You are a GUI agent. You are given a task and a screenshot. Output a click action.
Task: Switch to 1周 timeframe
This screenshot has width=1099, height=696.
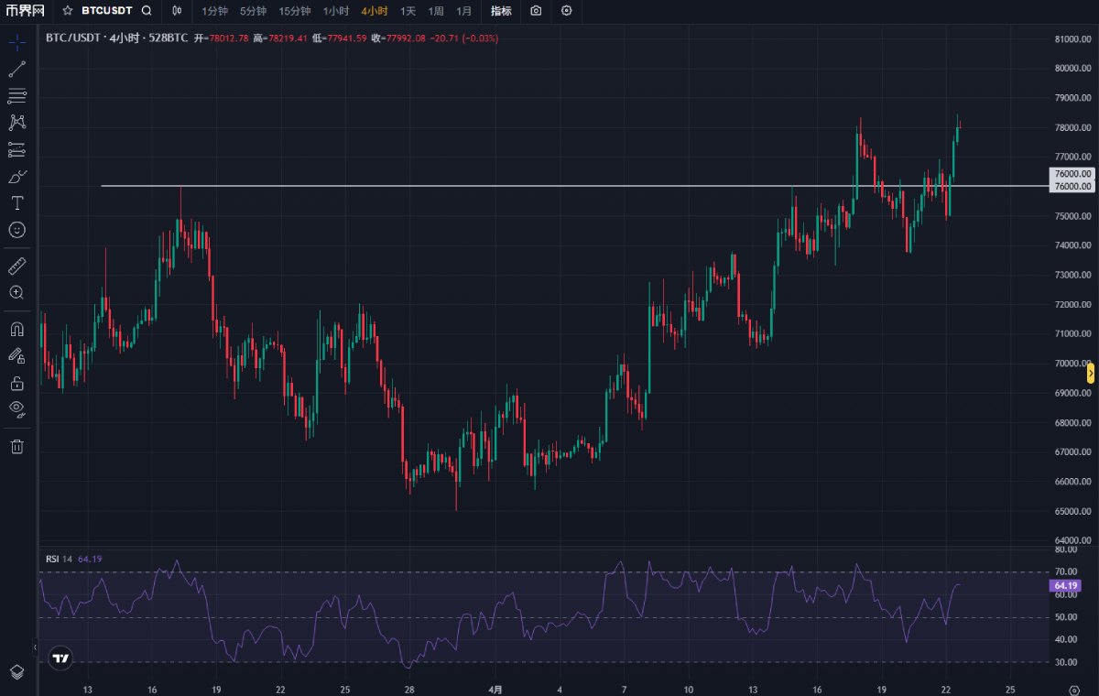(436, 11)
